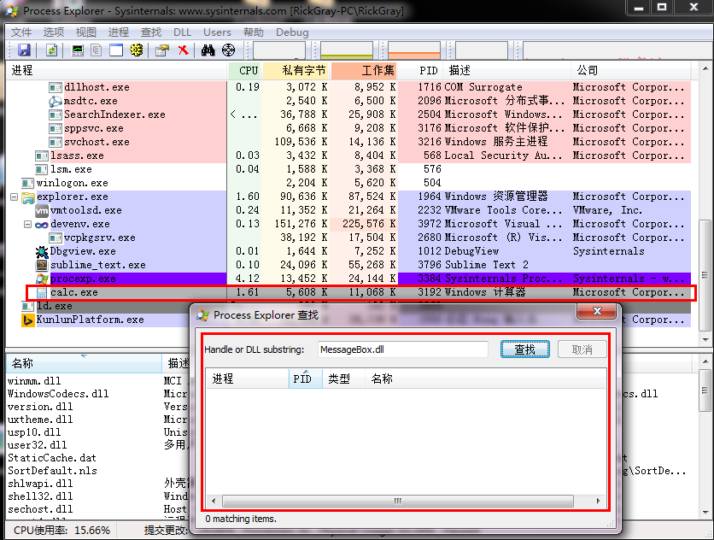Click the calc.exe calculator icon
Screen dimensions: 714x540
42,292
